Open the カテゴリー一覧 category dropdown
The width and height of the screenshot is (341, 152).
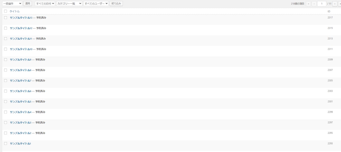(x=69, y=4)
